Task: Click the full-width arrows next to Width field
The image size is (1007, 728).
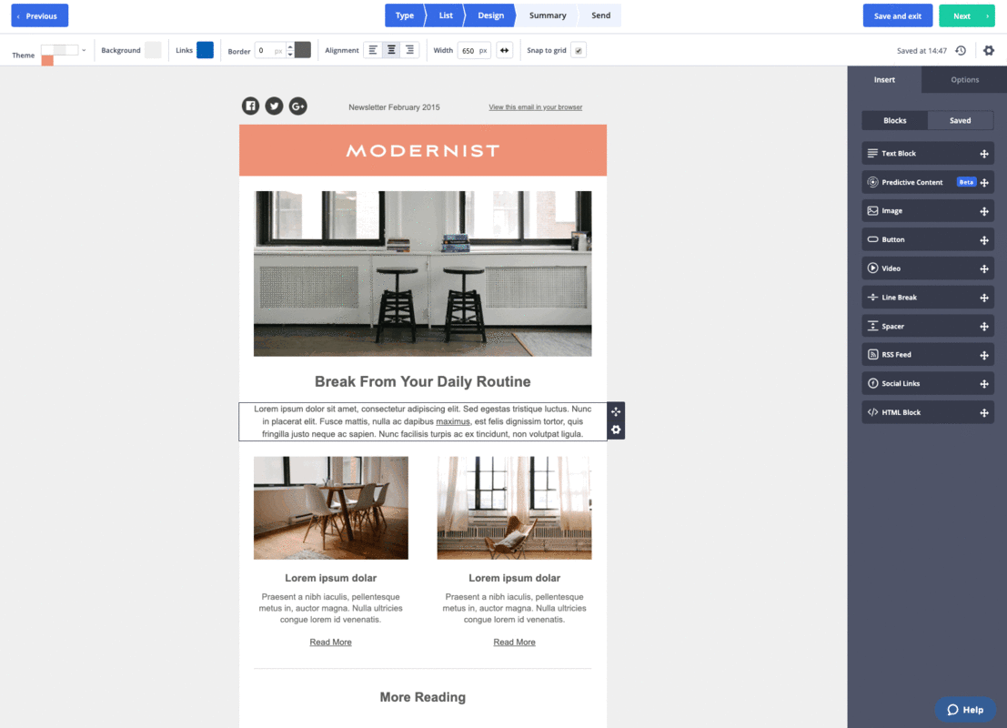Action: tap(507, 50)
